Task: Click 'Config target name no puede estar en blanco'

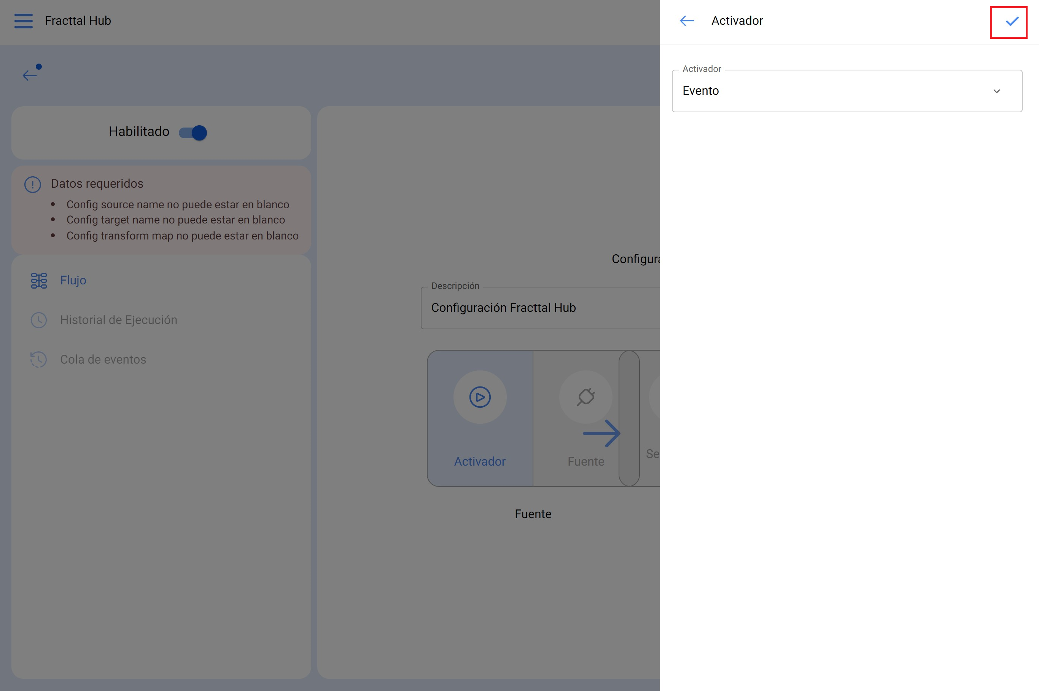Action: (x=176, y=219)
